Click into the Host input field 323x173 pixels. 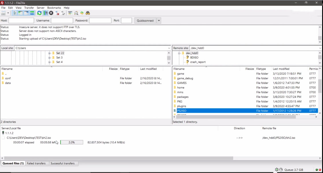click(21, 21)
